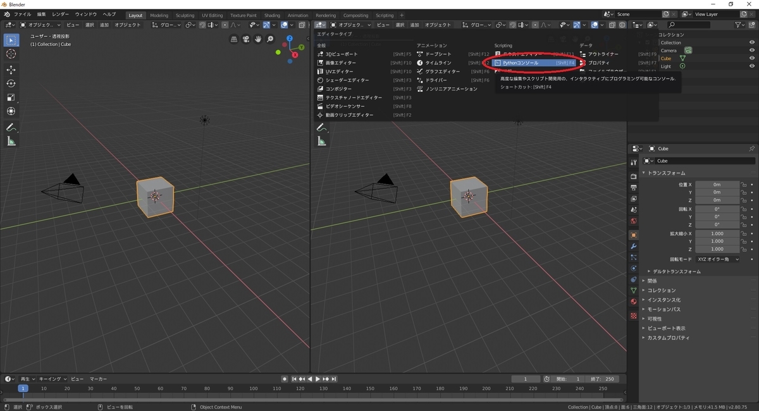Select the Measure tool in left viewport

[x=11, y=141]
